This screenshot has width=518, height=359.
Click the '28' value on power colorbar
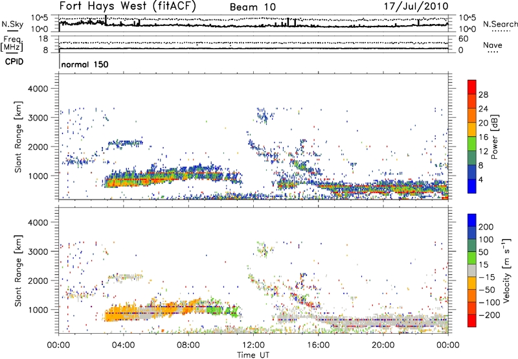[x=483, y=95]
